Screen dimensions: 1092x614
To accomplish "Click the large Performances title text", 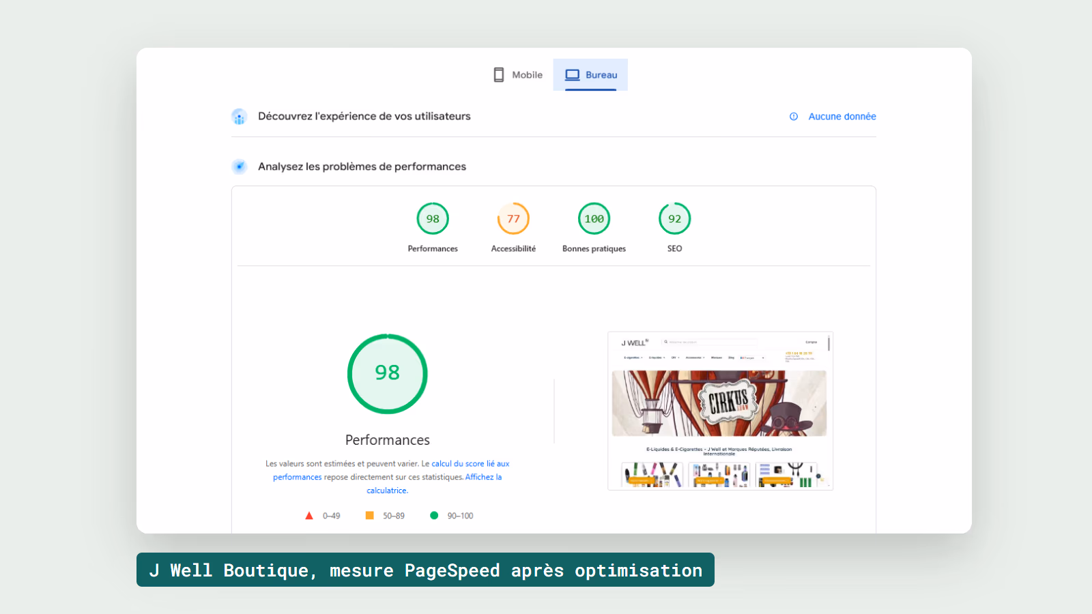I will coord(387,440).
